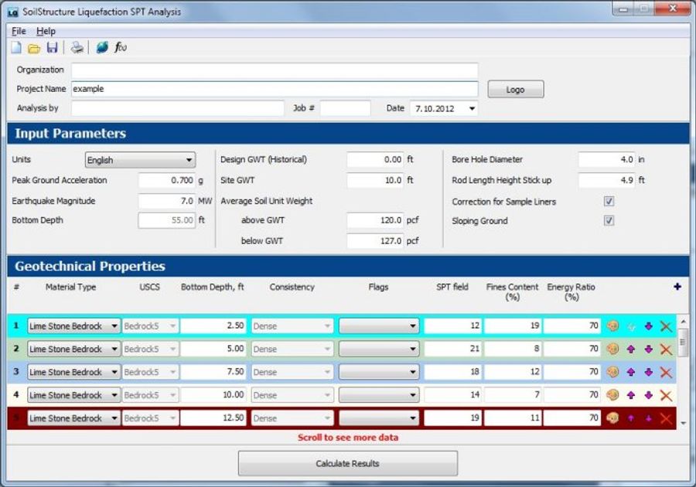Move row 2 up with the purple arrow
696x487 pixels.
[x=630, y=349]
